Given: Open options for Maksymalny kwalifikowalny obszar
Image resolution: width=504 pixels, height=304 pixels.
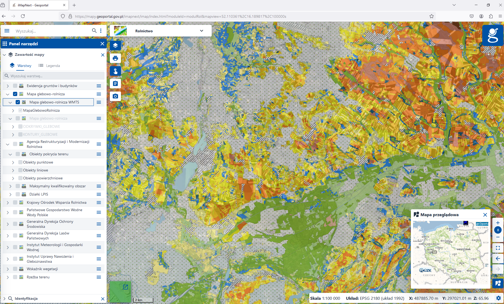Looking at the screenshot, I should (x=99, y=186).
